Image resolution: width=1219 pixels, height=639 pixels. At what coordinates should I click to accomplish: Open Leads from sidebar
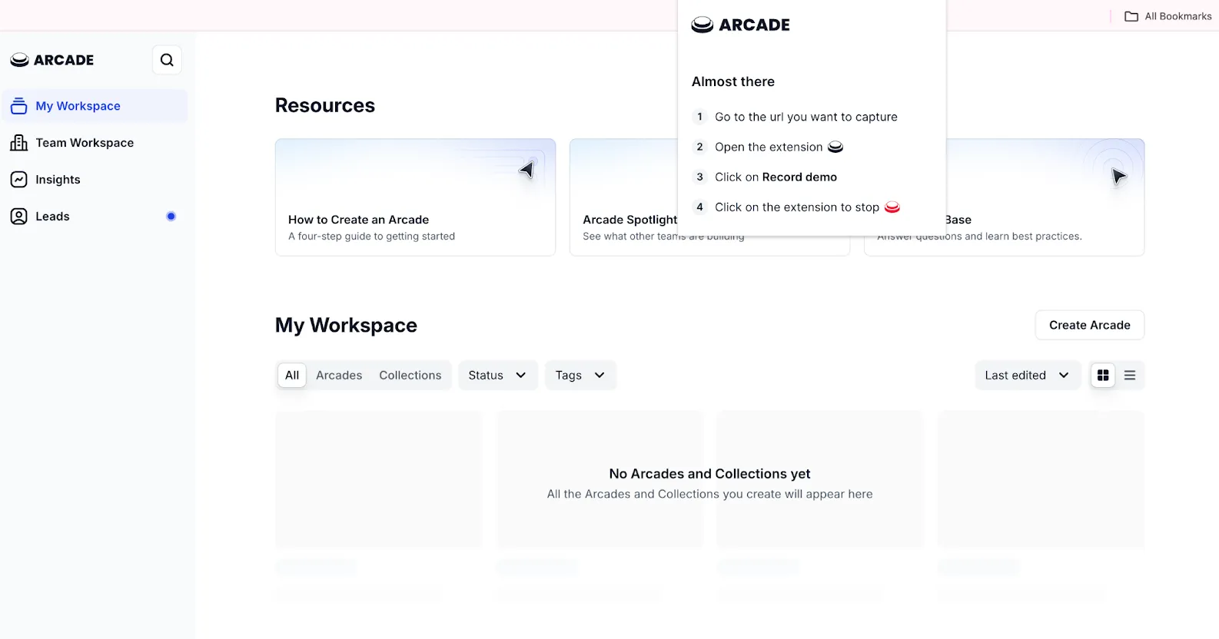[x=95, y=217]
